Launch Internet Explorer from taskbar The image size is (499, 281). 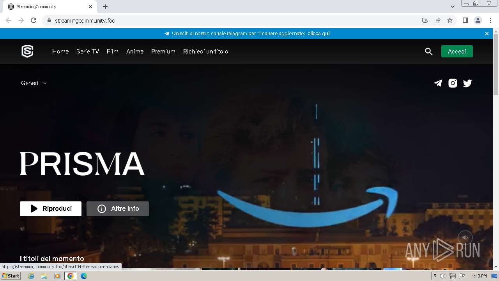pyautogui.click(x=31, y=276)
